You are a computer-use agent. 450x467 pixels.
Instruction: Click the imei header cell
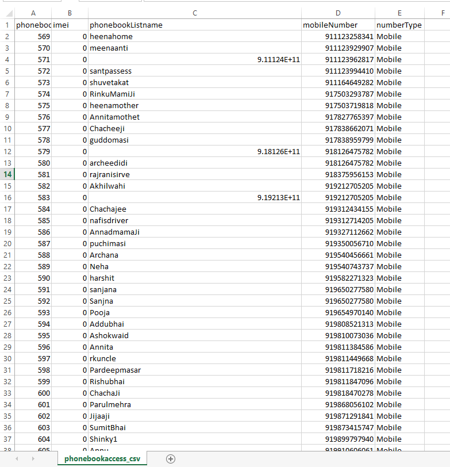coord(70,25)
